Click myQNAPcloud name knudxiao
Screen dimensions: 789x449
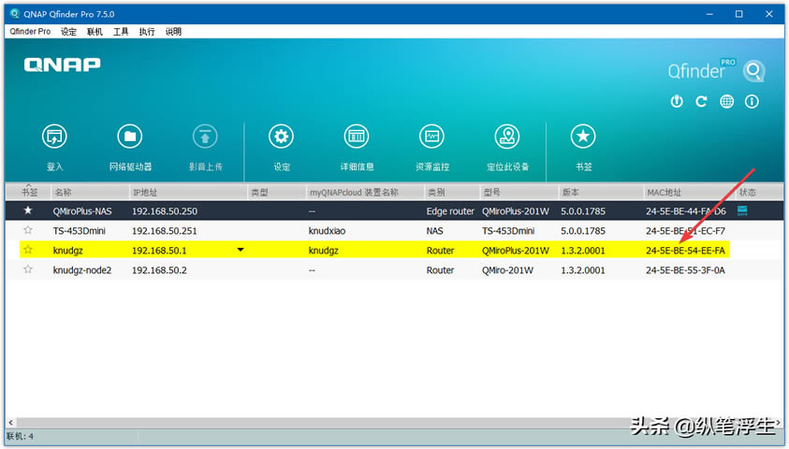pyautogui.click(x=327, y=231)
